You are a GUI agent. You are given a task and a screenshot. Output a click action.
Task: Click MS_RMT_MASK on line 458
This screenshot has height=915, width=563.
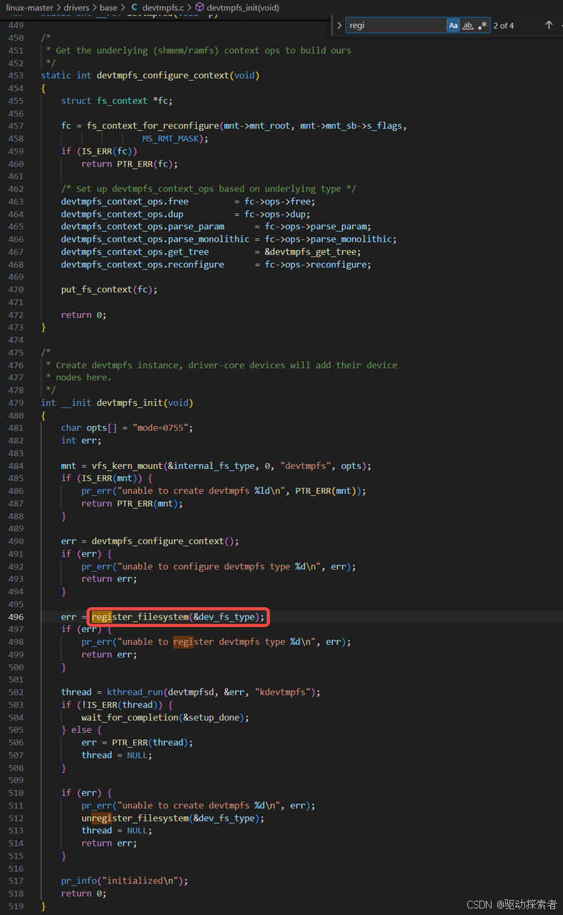[x=170, y=139]
